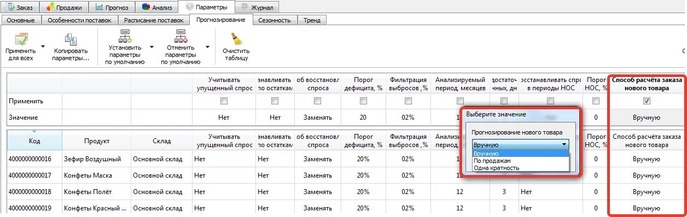The height and width of the screenshot is (217, 687).
Task: Switch to the Расписание поставок tab
Action: pyautogui.click(x=154, y=20)
